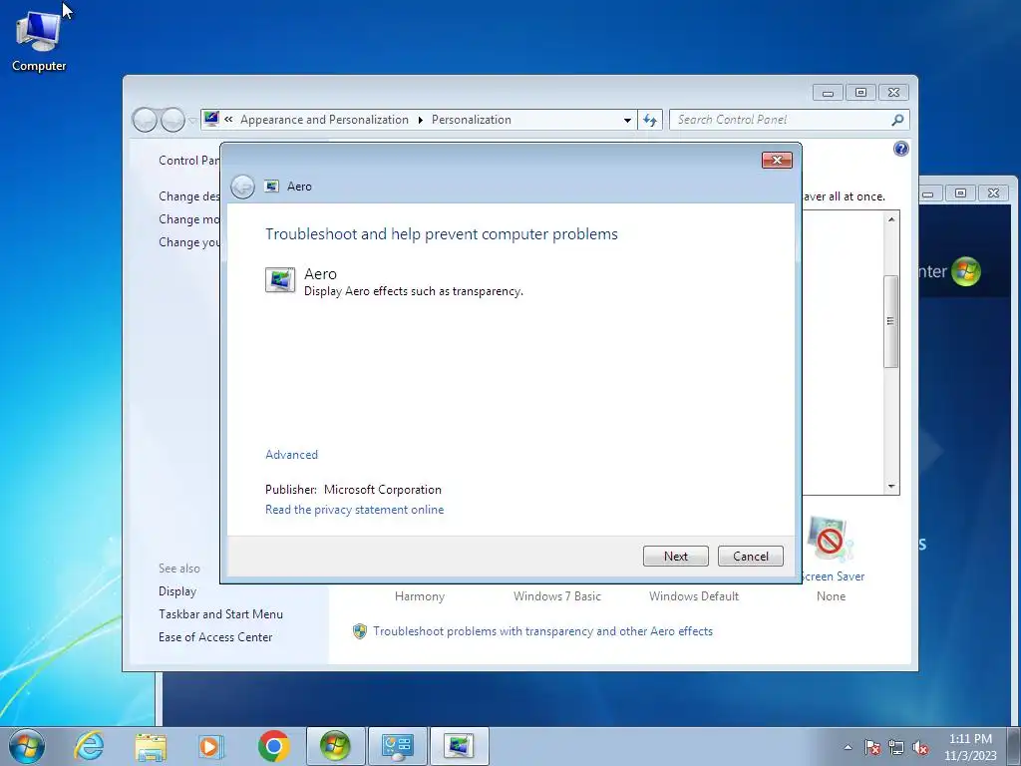The height and width of the screenshot is (766, 1021).
Task: Open the Personalization help icon
Action: coord(900,150)
